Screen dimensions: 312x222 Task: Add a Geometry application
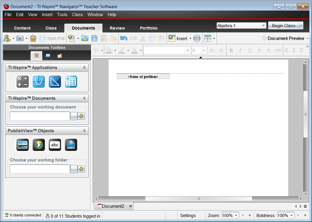click(x=55, y=82)
